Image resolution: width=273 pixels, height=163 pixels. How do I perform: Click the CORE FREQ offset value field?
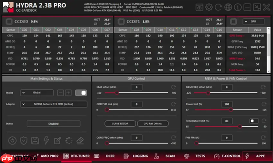(x=136, y=138)
